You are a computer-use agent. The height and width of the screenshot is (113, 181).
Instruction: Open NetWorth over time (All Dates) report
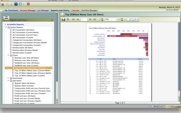coord(27,63)
